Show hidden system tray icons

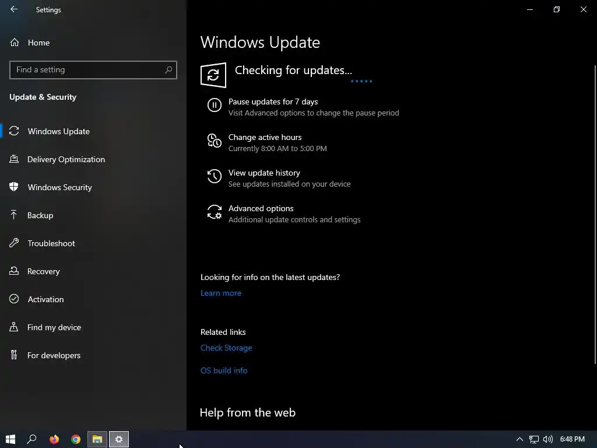(519, 439)
